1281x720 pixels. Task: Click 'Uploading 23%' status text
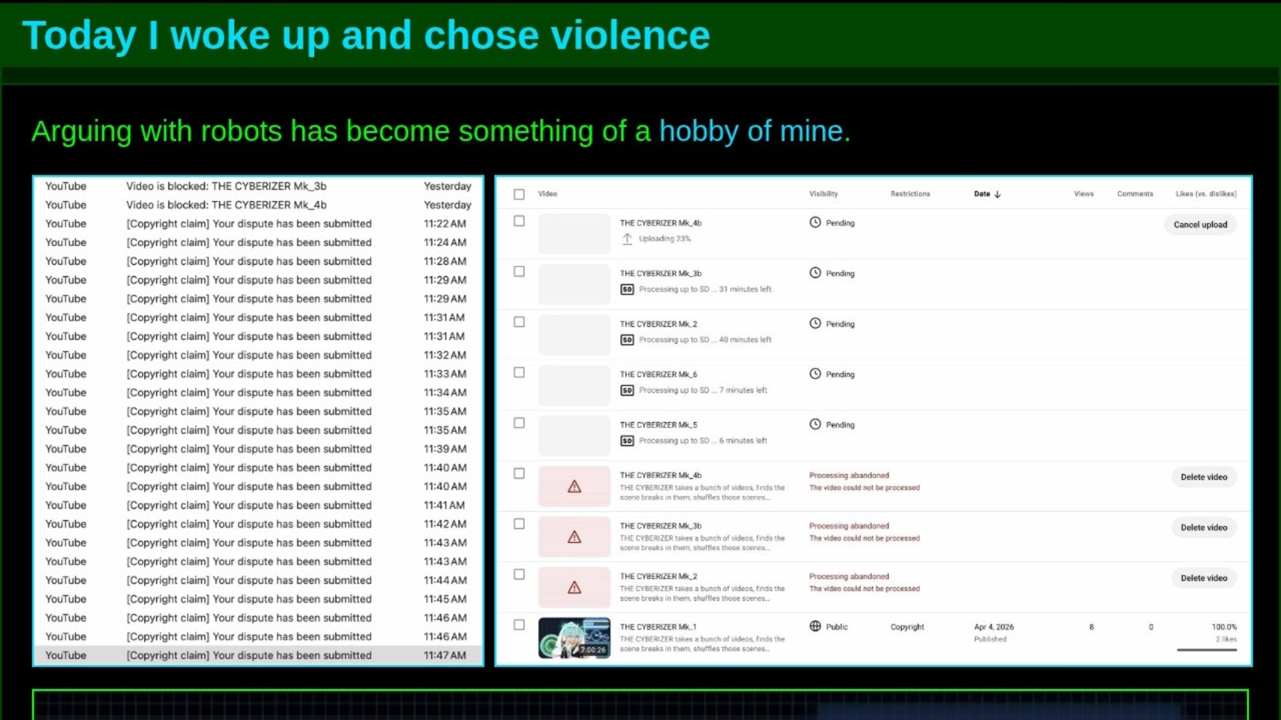click(x=665, y=239)
